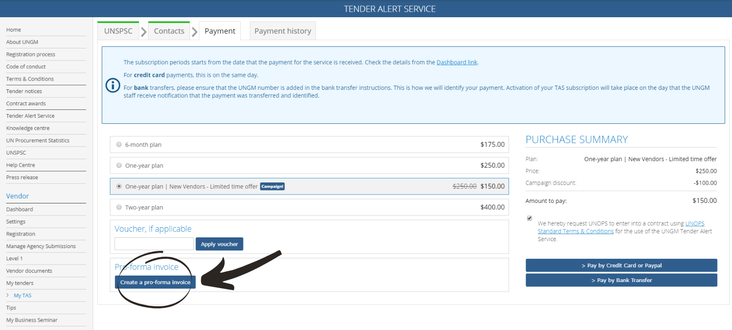Viewport: 732px width, 330px height.
Task: Open Tender notices in sidebar
Action: pos(24,91)
